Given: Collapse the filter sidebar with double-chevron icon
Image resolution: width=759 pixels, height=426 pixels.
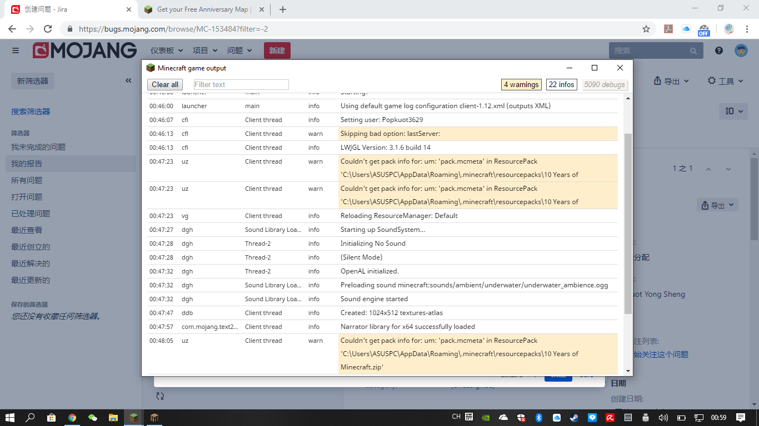Looking at the screenshot, I should (x=128, y=80).
